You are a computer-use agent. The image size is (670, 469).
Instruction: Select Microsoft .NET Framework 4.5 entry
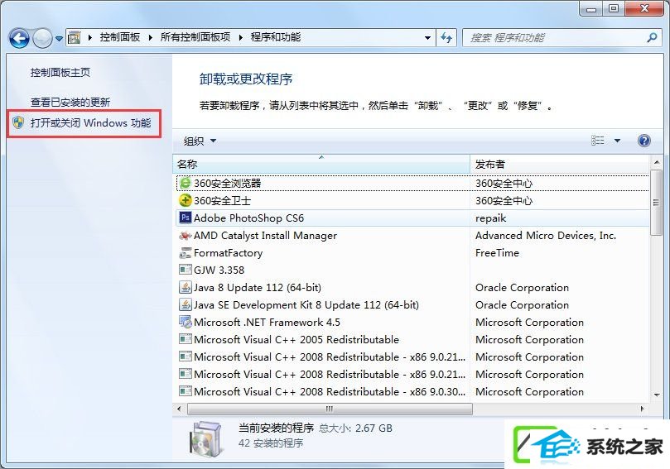pyautogui.click(x=267, y=323)
